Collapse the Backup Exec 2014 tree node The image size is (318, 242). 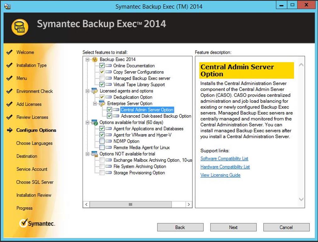coord(87,59)
